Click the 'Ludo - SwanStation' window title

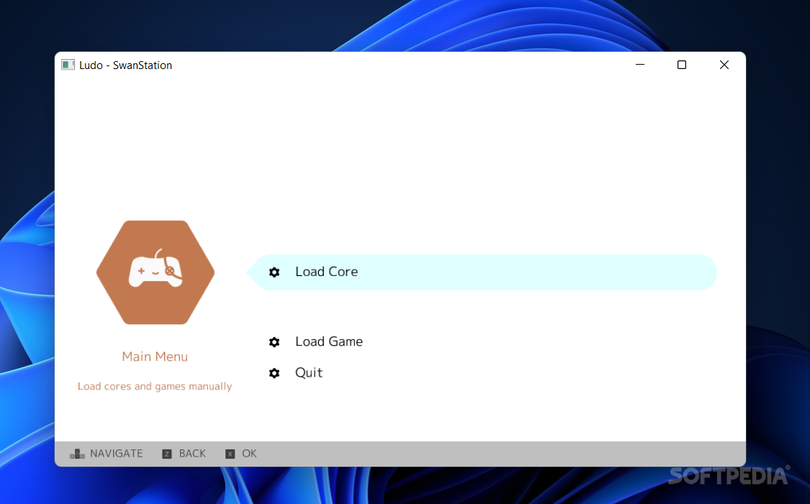125,65
